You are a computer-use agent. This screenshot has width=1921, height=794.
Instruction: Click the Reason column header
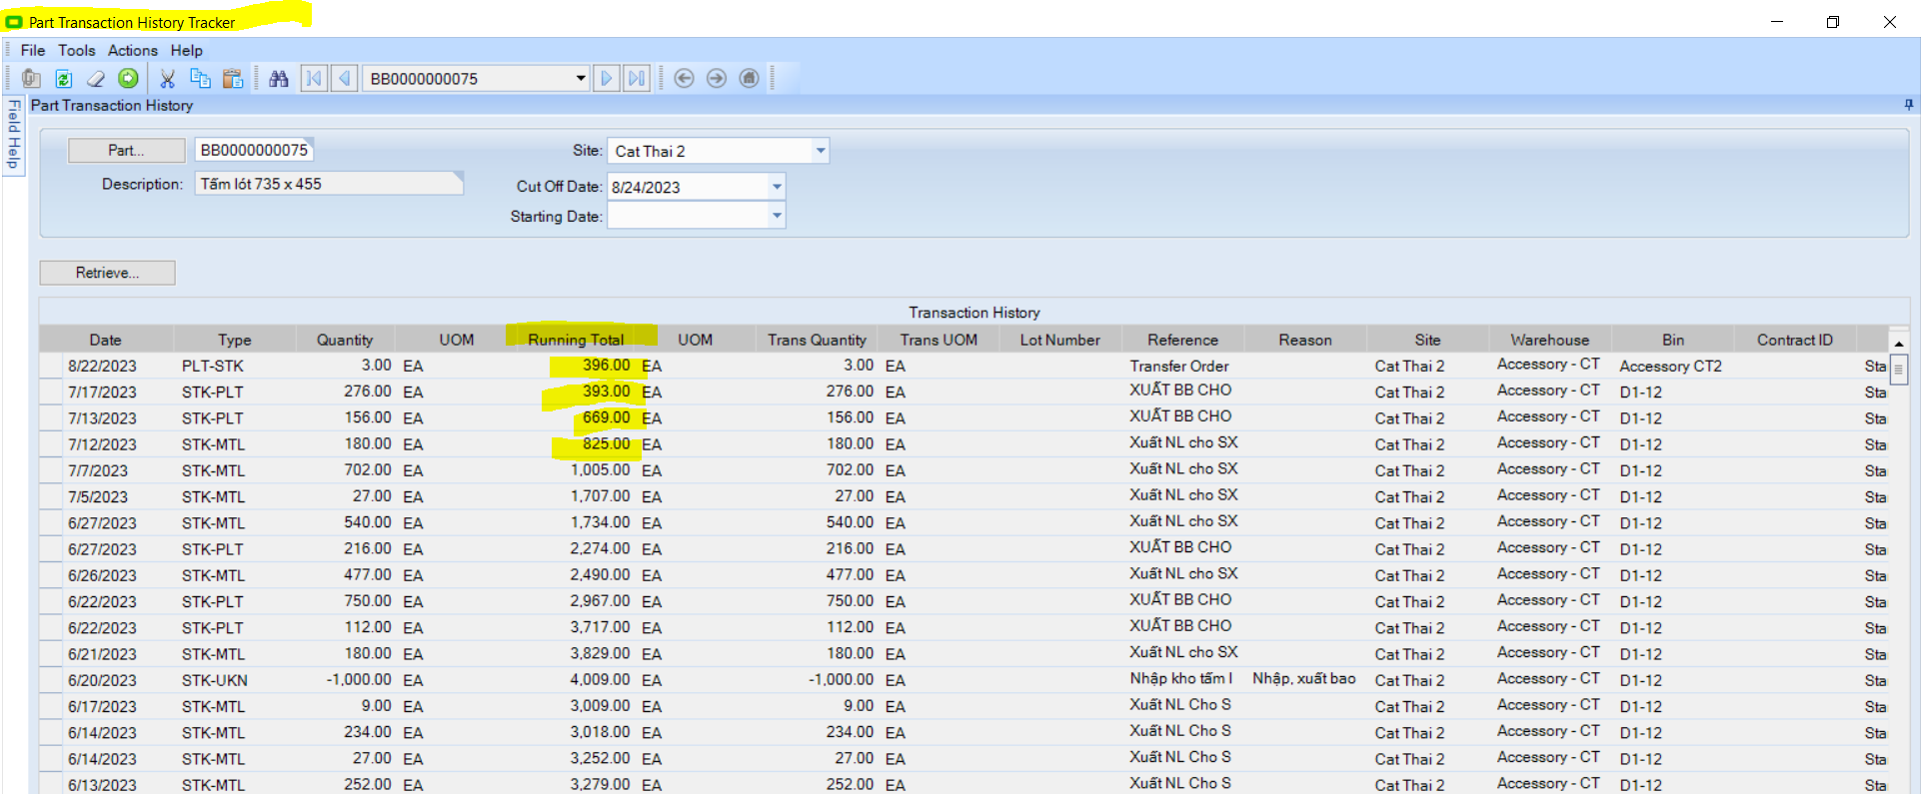[x=1305, y=340]
